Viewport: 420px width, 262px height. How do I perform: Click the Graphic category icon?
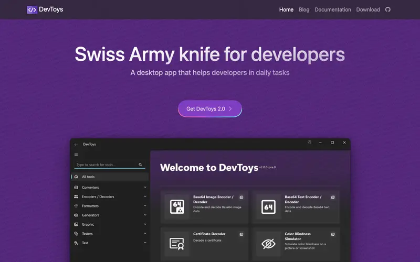(76, 224)
